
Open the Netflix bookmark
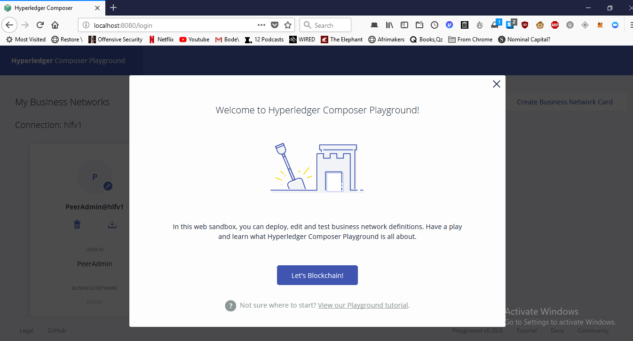click(x=161, y=39)
